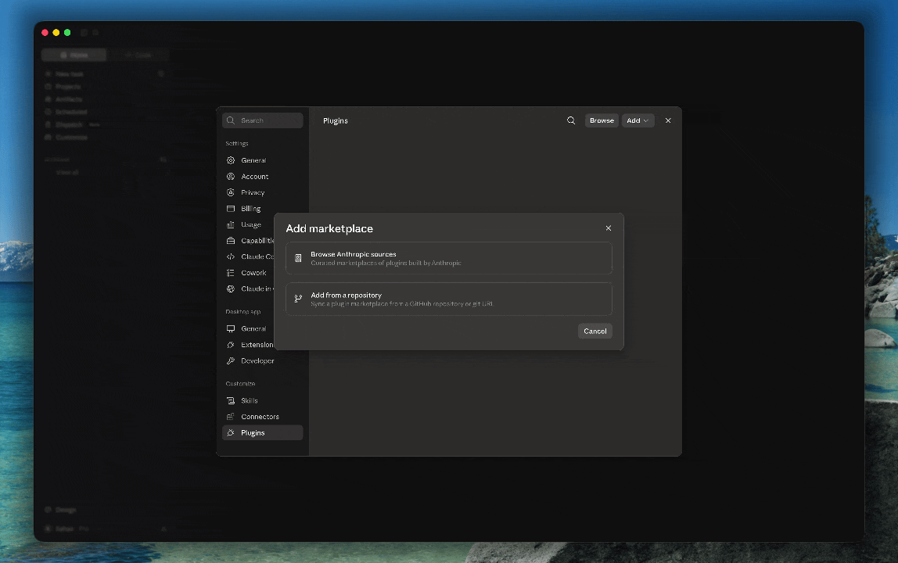898x563 pixels.
Task: Choose Browse Anthropic sources option
Action: coord(449,258)
